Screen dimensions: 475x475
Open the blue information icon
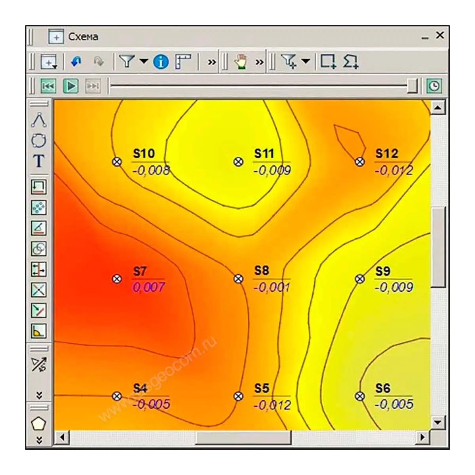tap(161, 62)
